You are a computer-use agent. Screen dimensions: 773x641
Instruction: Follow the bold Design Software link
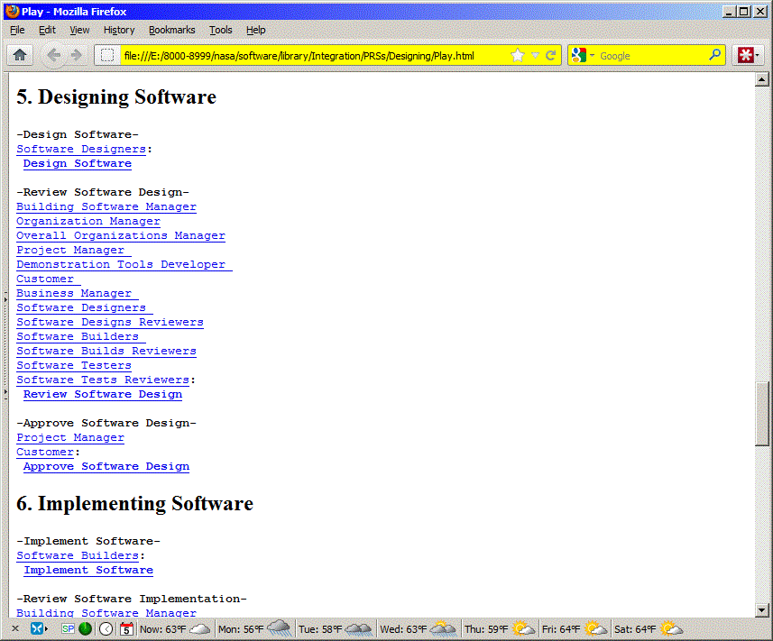[78, 163]
